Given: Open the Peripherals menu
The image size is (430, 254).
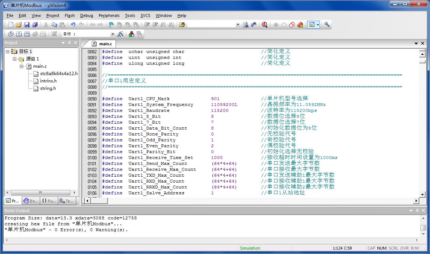Looking at the screenshot, I should 109,15.
